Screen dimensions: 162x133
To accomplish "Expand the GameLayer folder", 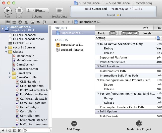I will pos(10,73).
